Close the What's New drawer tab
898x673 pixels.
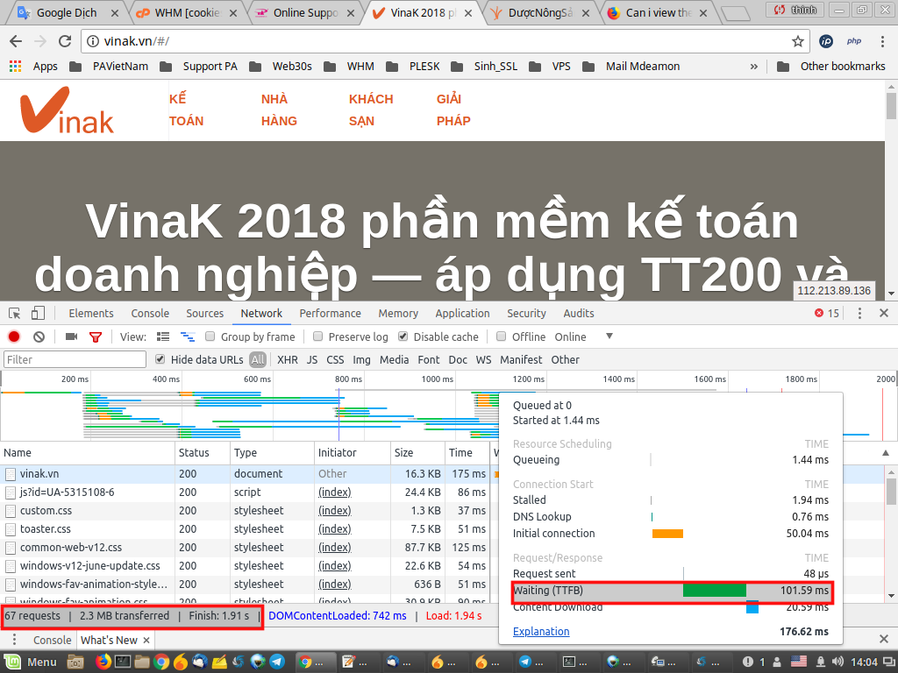146,640
